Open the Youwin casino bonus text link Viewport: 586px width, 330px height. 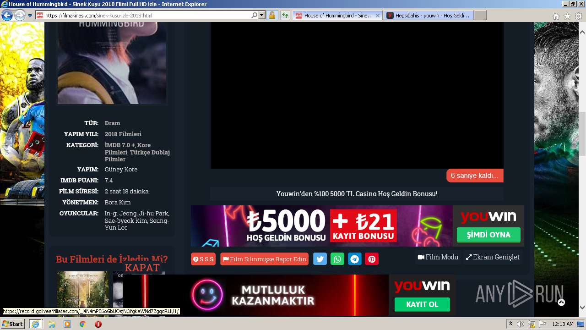[x=357, y=194]
